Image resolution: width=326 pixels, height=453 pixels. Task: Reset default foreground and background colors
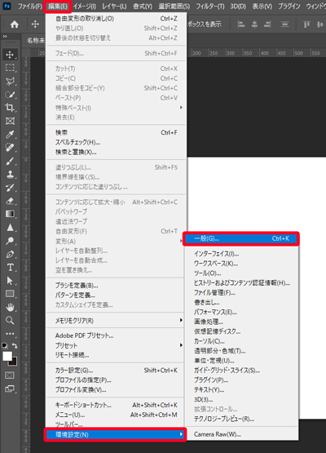pos(5,346)
